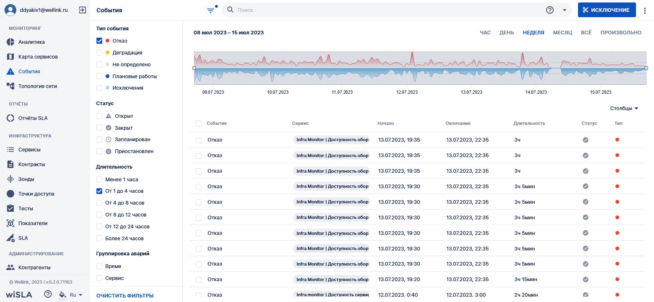
Task: Click the ИСКЛЮЧЕНИЕ button
Action: [607, 10]
